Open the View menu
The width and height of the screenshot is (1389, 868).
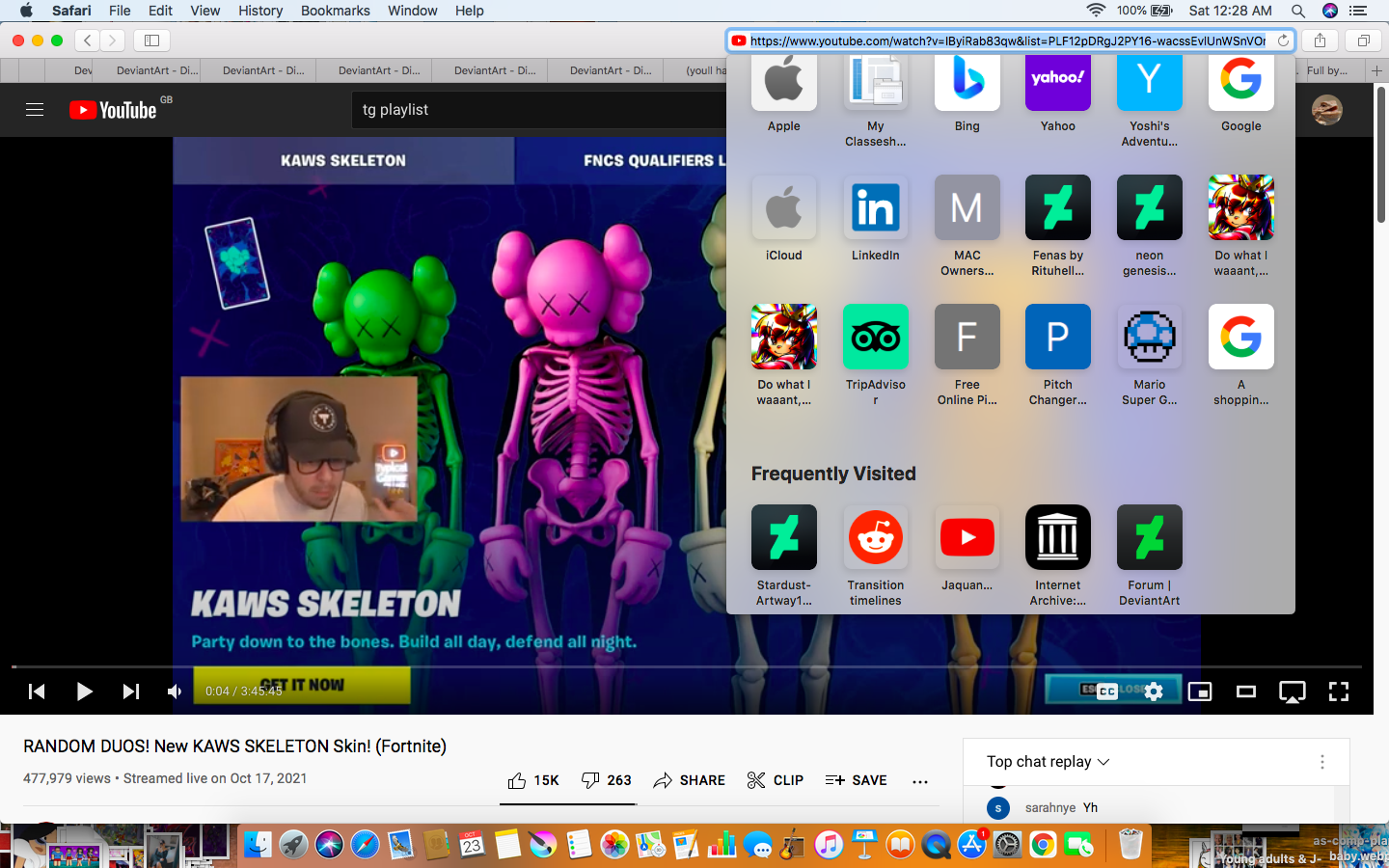pyautogui.click(x=204, y=11)
